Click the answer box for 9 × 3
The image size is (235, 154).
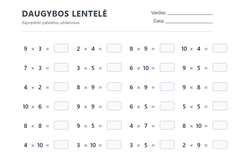click(61, 48)
